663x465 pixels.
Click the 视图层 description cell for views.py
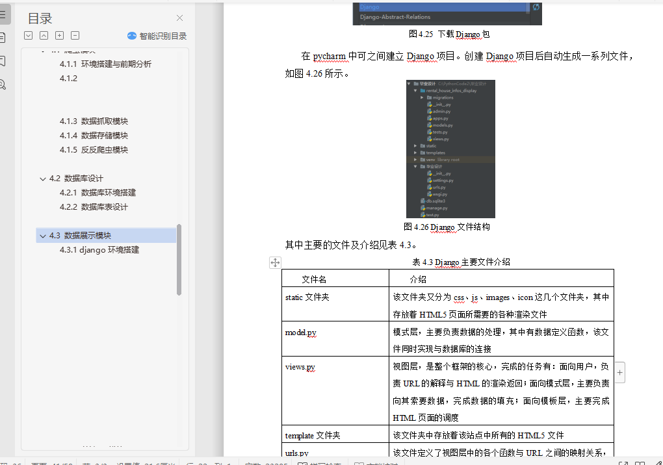(x=501, y=391)
